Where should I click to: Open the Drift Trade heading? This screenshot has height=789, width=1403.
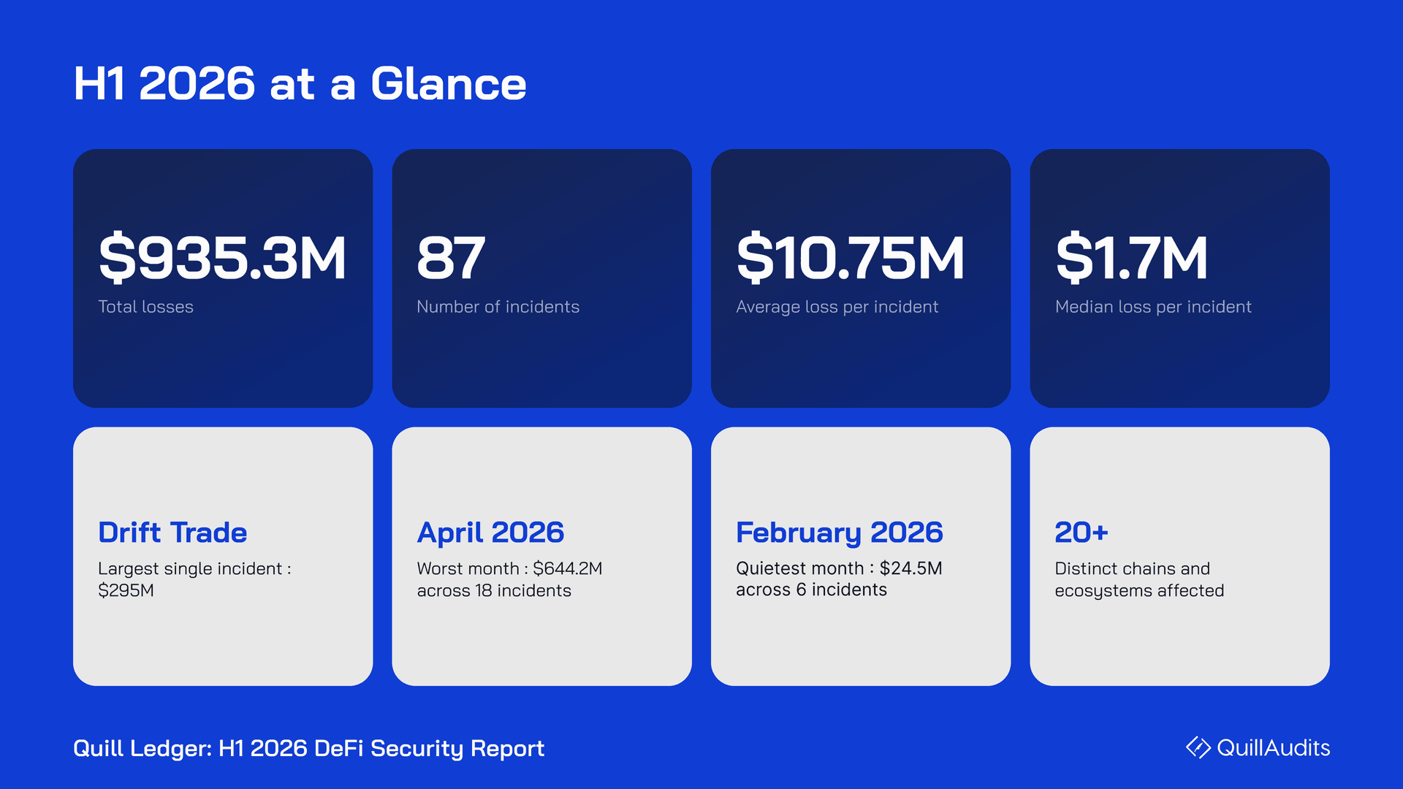pyautogui.click(x=172, y=533)
